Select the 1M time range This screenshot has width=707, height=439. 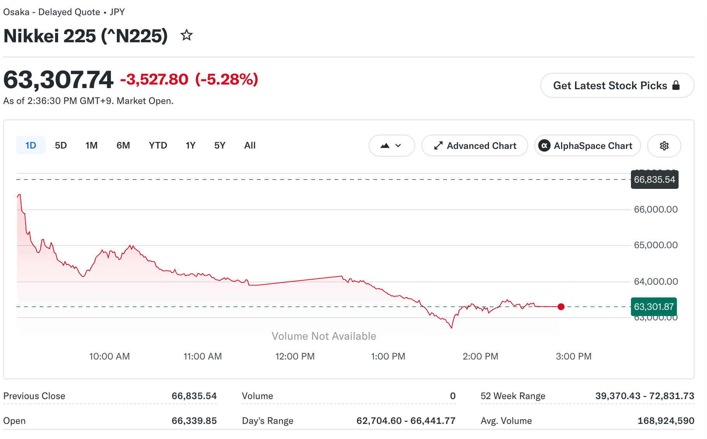coord(92,145)
